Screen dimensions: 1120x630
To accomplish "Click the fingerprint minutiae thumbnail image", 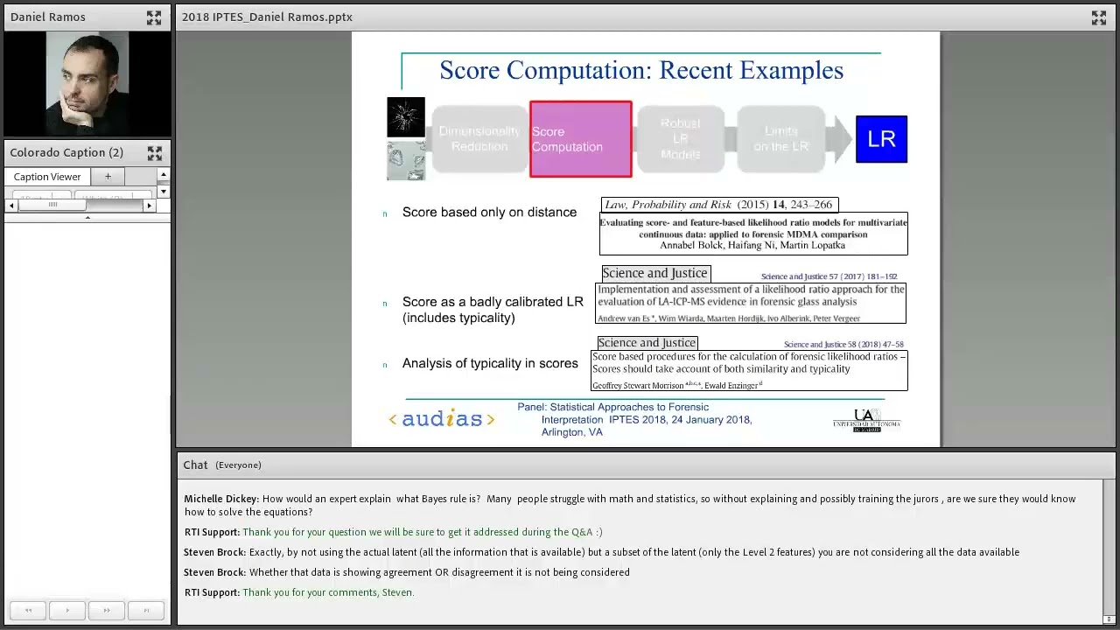I will coord(406,117).
